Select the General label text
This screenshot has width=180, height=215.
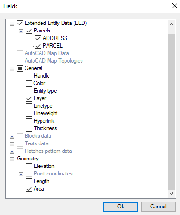33,68
